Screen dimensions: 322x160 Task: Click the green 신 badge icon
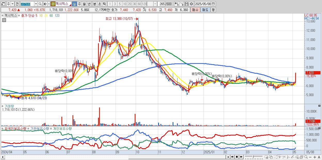53,4
